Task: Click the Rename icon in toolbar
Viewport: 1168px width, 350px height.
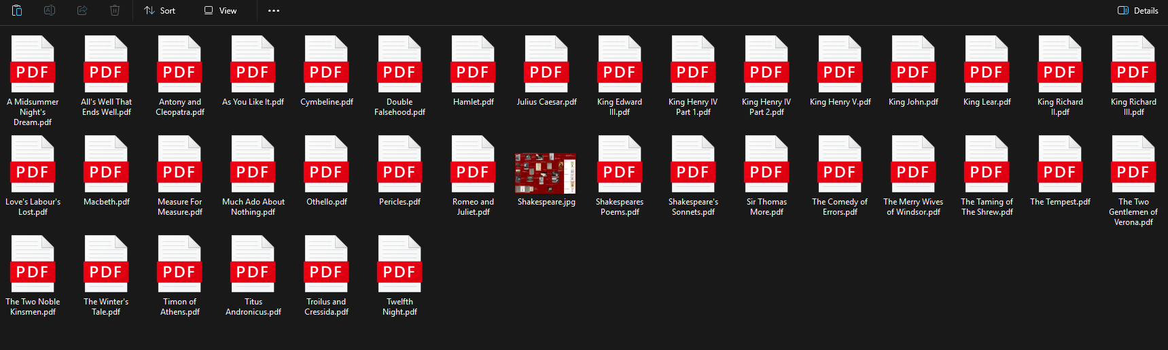Action: point(50,10)
